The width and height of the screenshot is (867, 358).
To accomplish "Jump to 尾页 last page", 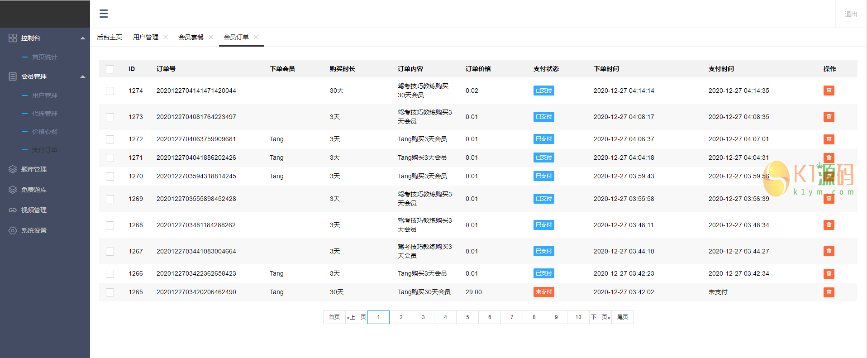I will coord(623,317).
